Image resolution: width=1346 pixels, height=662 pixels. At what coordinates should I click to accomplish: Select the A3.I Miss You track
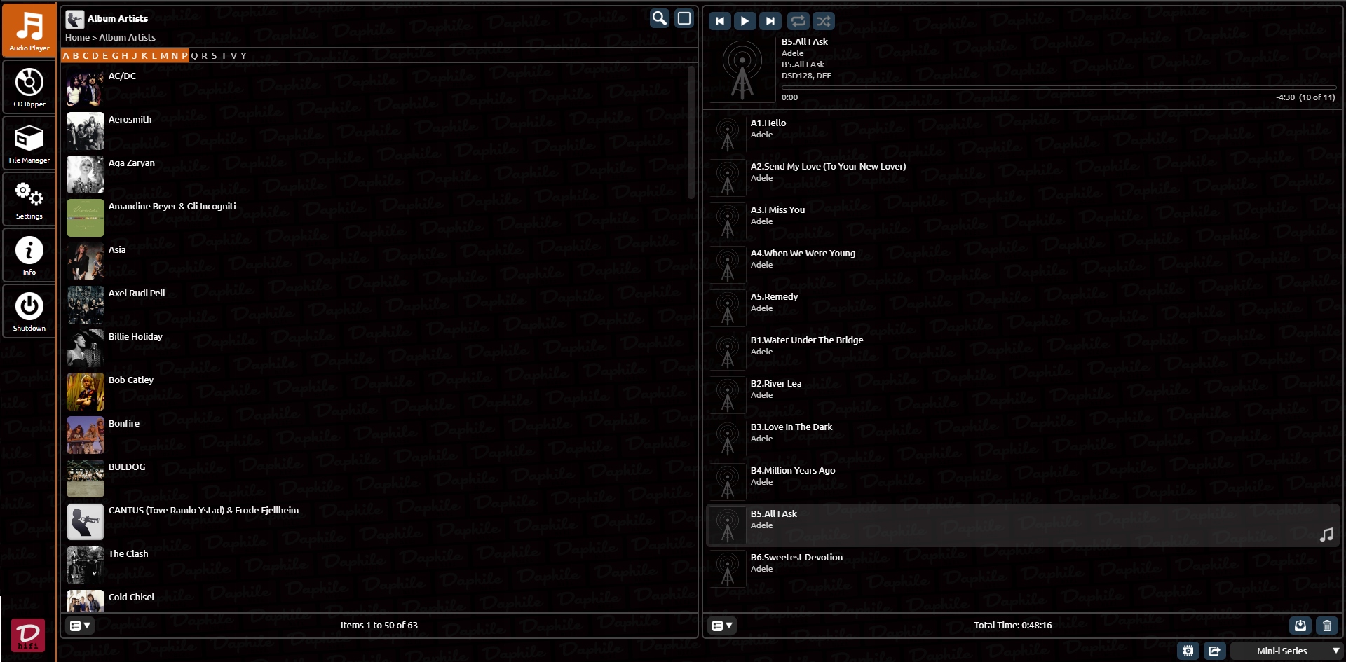[x=1023, y=221]
